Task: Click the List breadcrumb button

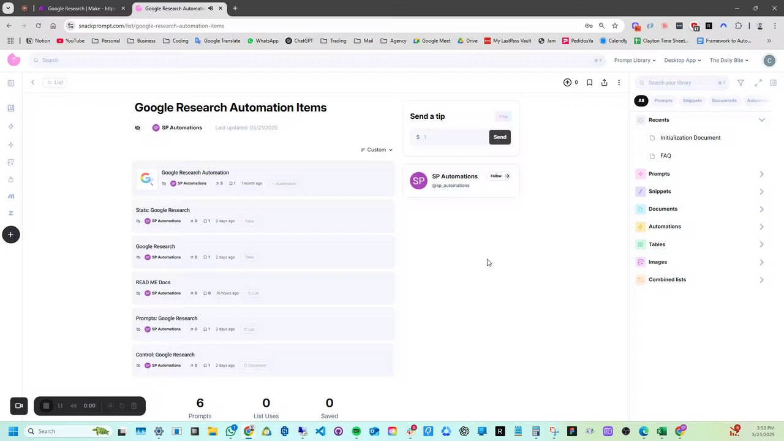Action: point(55,83)
